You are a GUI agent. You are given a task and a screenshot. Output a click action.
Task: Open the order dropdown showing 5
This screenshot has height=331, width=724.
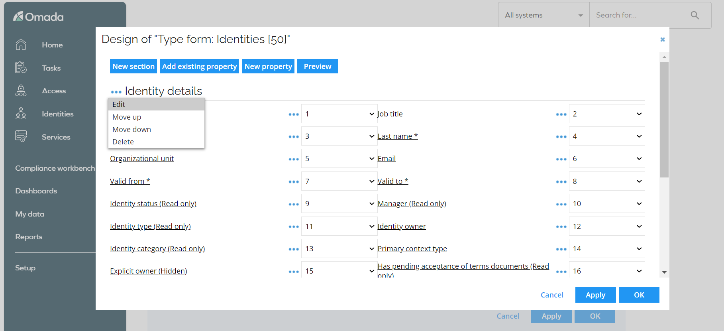[x=339, y=159]
